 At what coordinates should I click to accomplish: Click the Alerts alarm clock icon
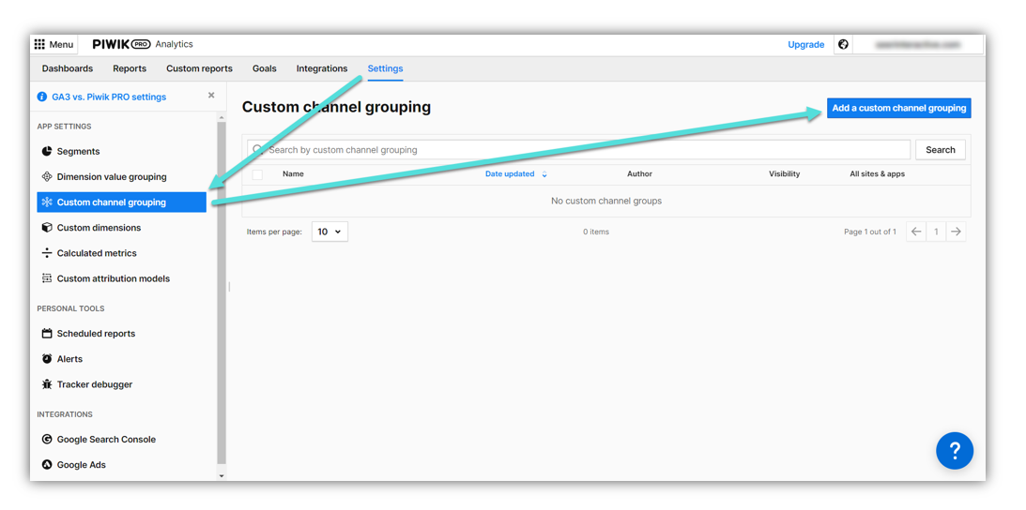47,359
